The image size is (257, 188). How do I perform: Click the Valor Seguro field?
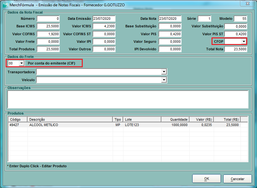(170, 41)
